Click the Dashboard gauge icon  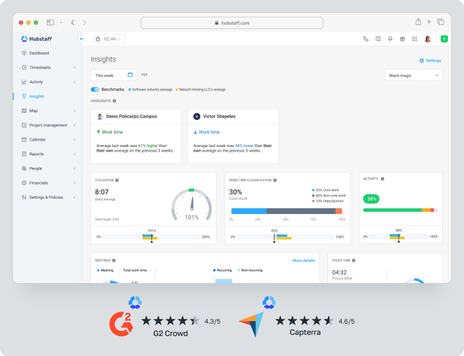(24, 53)
